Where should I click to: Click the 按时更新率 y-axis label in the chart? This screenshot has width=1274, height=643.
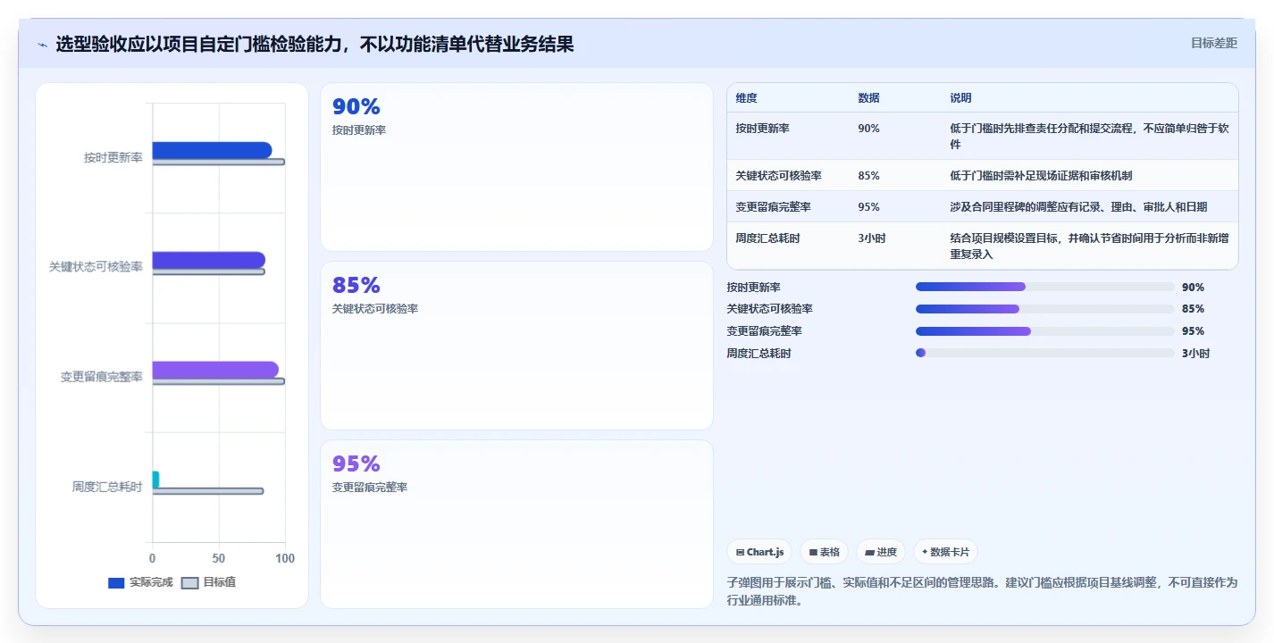(x=113, y=158)
